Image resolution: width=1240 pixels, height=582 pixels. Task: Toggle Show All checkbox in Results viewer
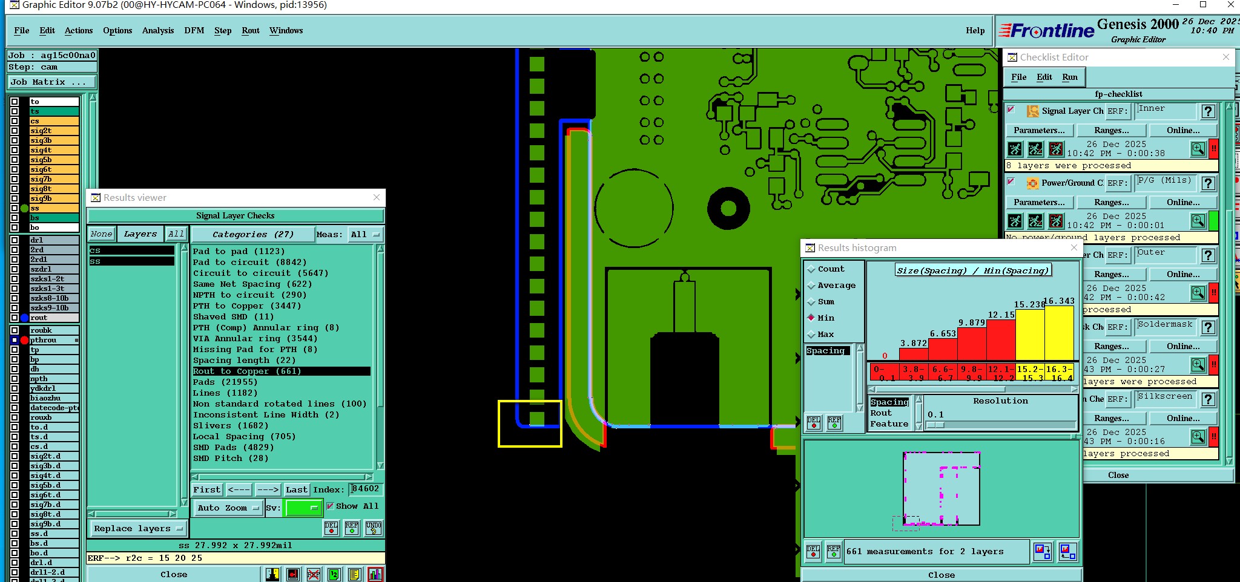click(x=330, y=506)
